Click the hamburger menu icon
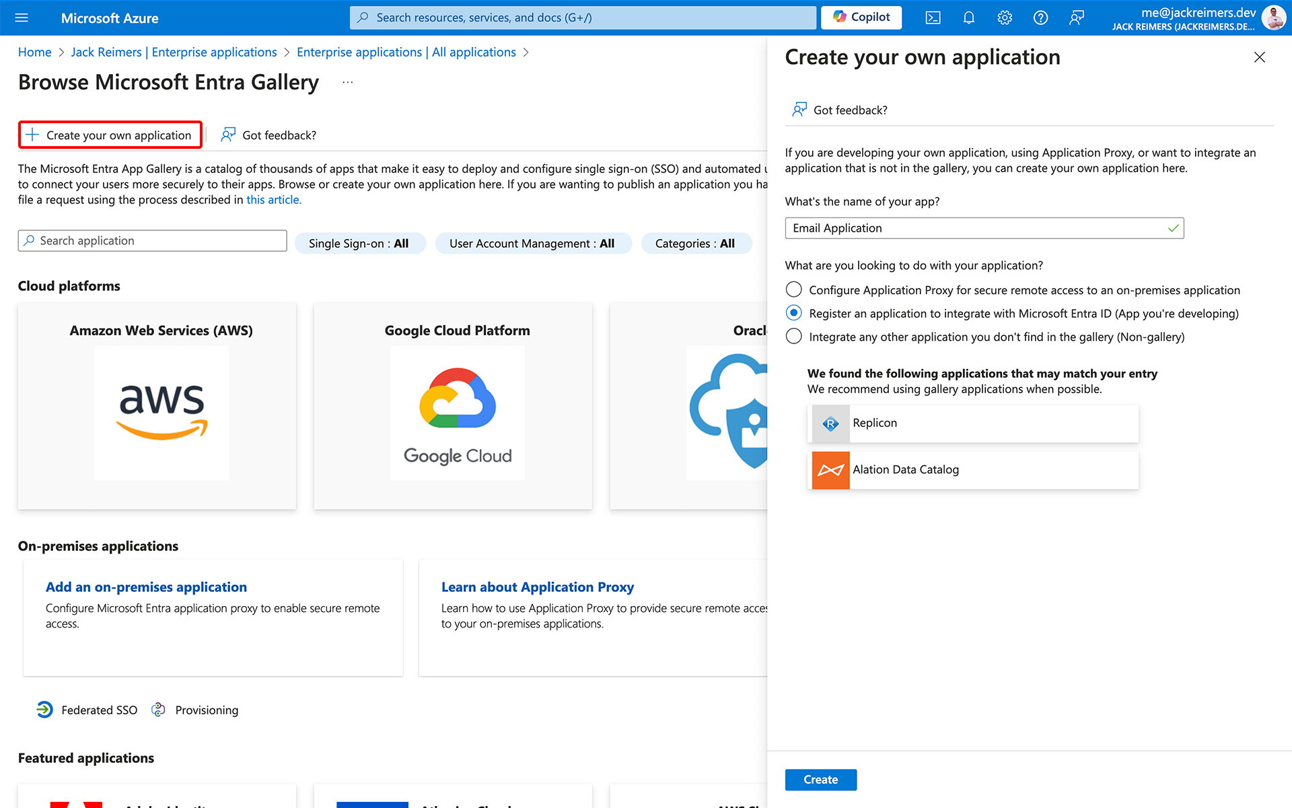This screenshot has width=1292, height=808. pos(24,17)
